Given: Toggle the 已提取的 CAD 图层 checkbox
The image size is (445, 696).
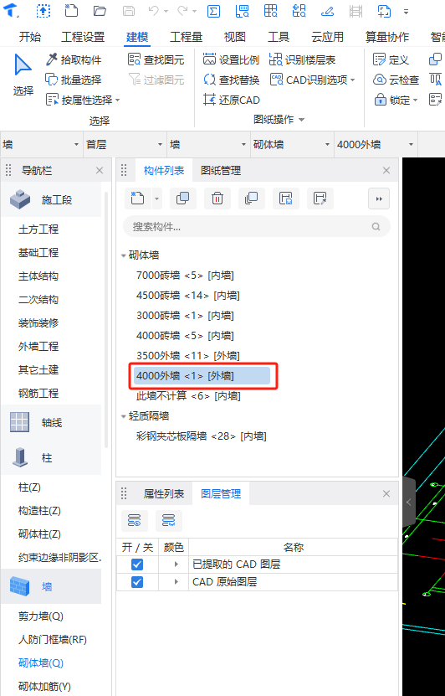Looking at the screenshot, I should point(137,565).
